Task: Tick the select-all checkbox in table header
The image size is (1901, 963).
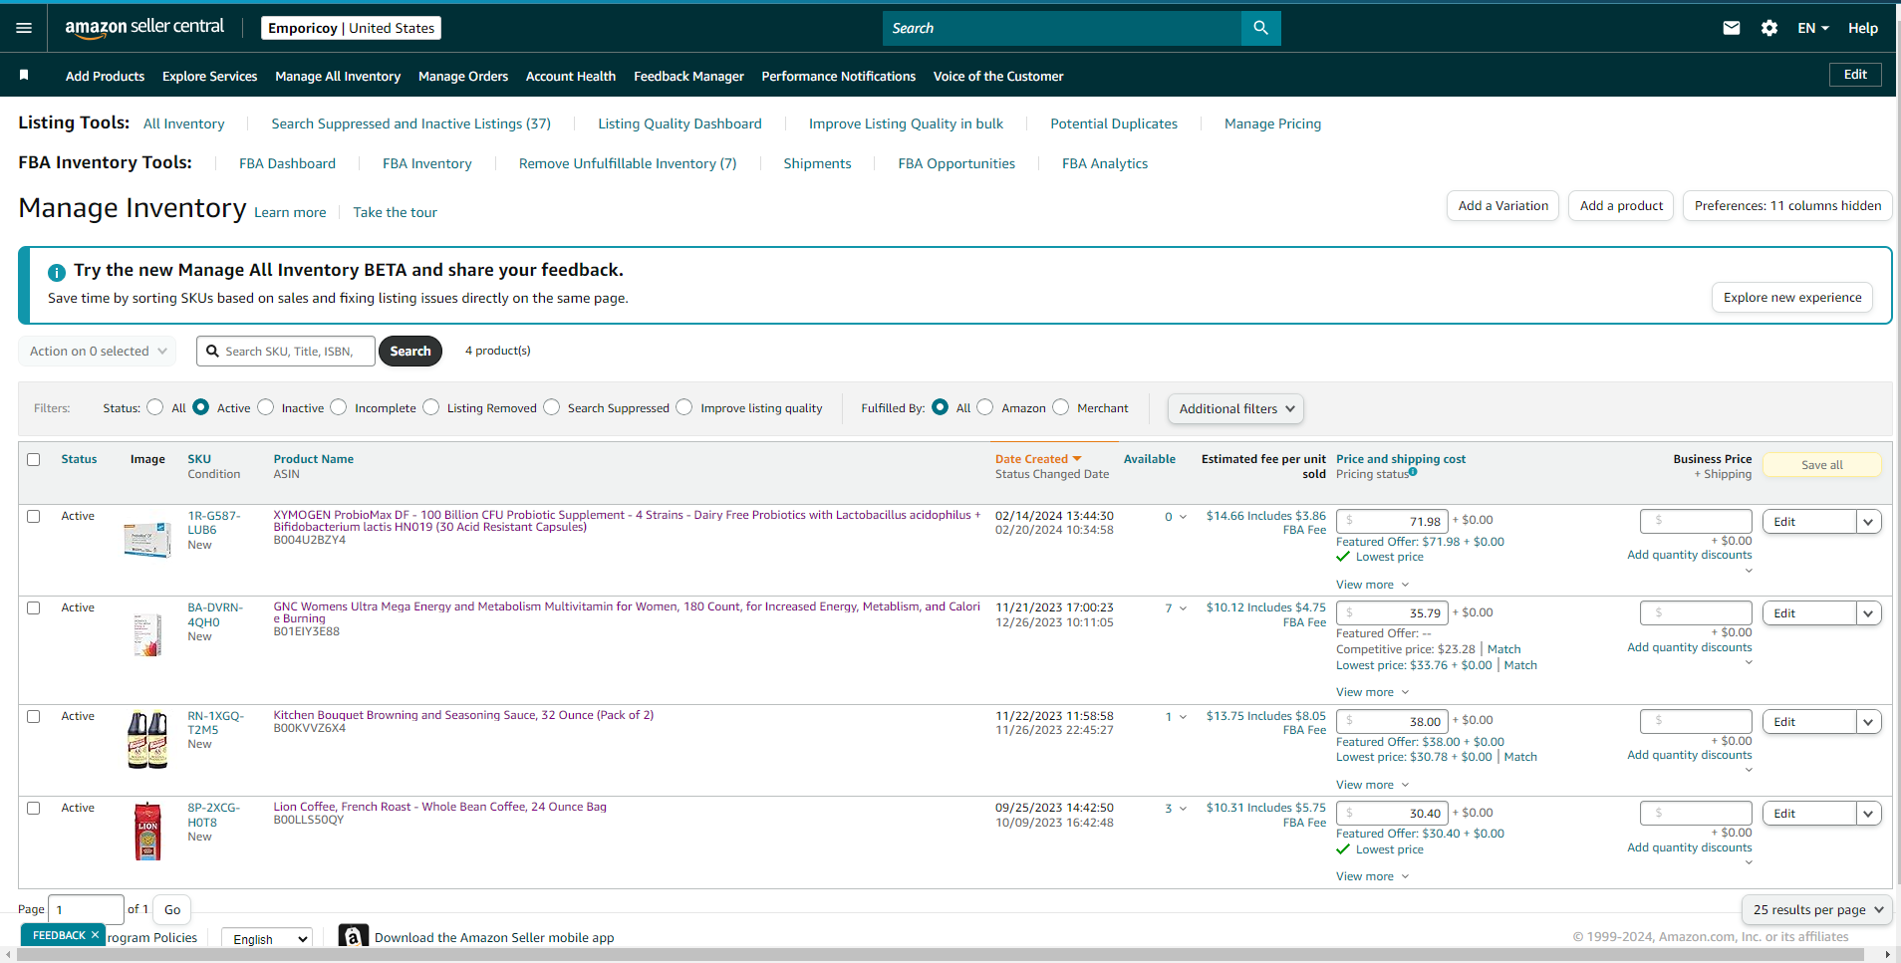Action: click(34, 459)
